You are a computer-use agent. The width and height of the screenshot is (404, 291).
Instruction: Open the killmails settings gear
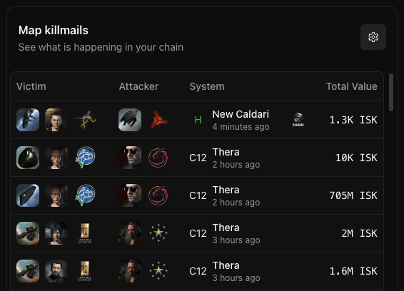(373, 37)
